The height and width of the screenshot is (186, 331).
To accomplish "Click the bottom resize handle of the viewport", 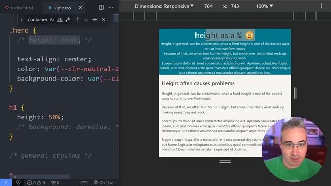I will 225,162.
